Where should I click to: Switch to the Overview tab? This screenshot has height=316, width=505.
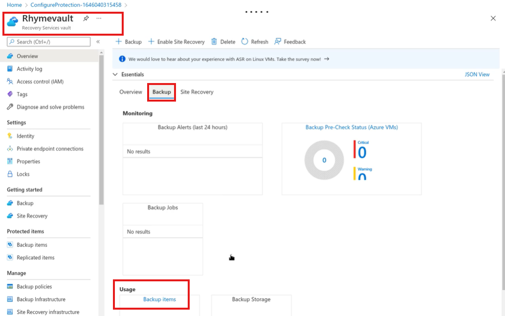tap(131, 92)
